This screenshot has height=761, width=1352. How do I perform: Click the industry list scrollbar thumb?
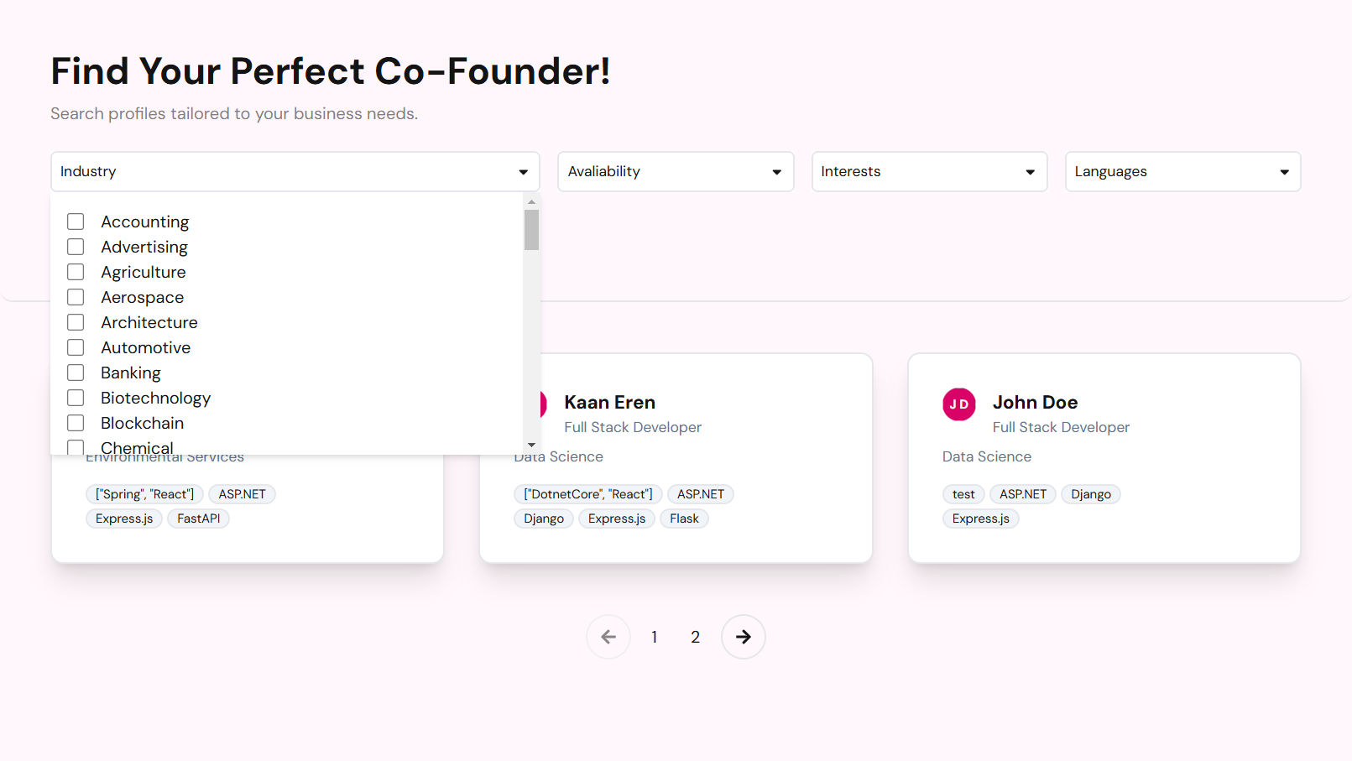click(531, 230)
